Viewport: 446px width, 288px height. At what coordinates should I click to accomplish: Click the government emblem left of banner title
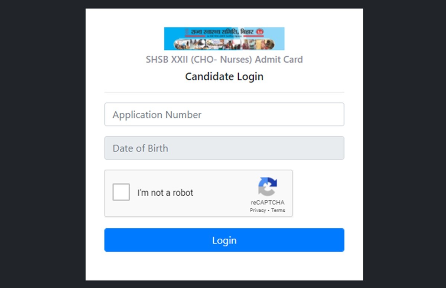point(186,32)
